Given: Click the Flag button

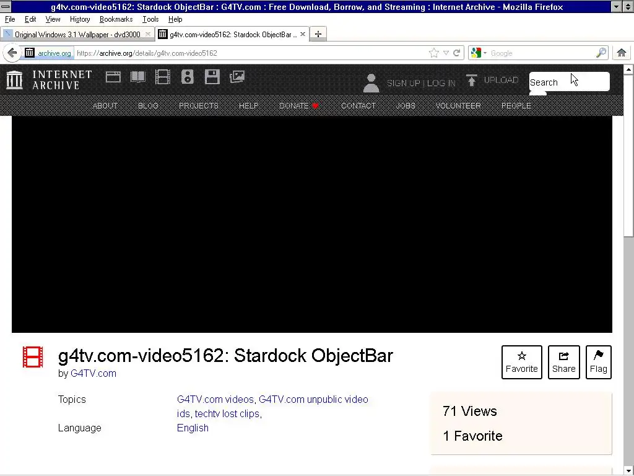Looking at the screenshot, I should [599, 362].
